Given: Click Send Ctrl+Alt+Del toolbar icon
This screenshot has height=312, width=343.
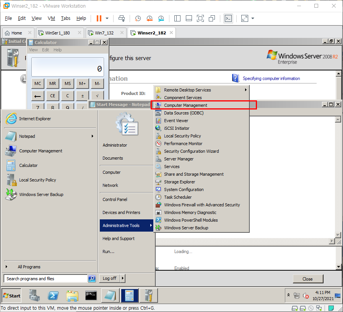Looking at the screenshot, I should tap(122, 18).
